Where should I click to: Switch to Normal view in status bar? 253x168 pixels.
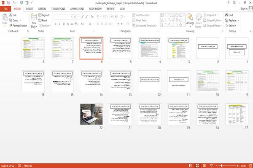click(x=191, y=165)
